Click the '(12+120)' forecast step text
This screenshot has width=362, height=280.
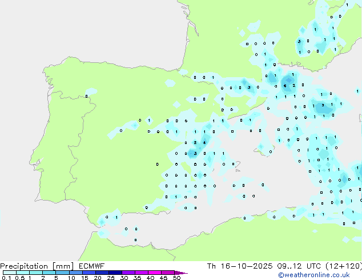click(344, 266)
